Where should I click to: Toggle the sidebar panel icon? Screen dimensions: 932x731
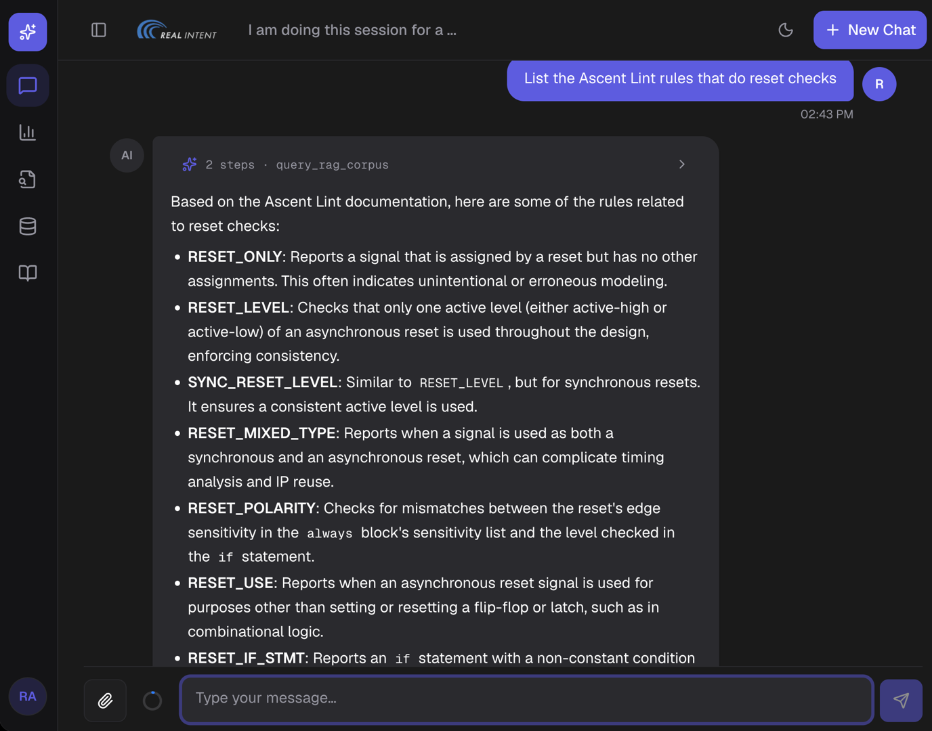click(x=99, y=30)
